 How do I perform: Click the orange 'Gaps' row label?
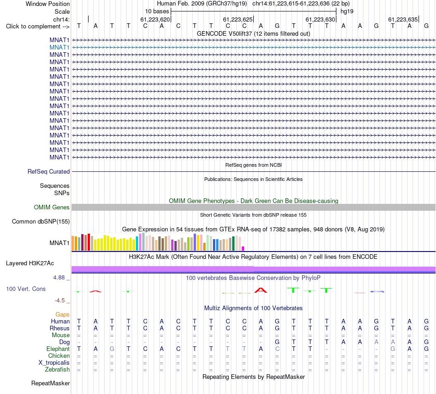click(62, 315)
